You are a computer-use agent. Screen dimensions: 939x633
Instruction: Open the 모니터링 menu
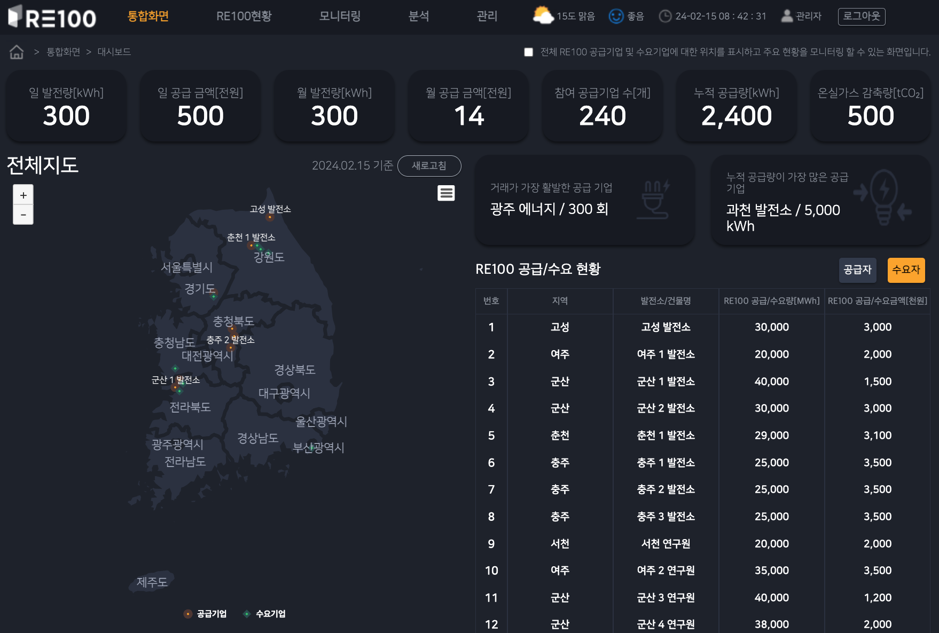point(340,16)
